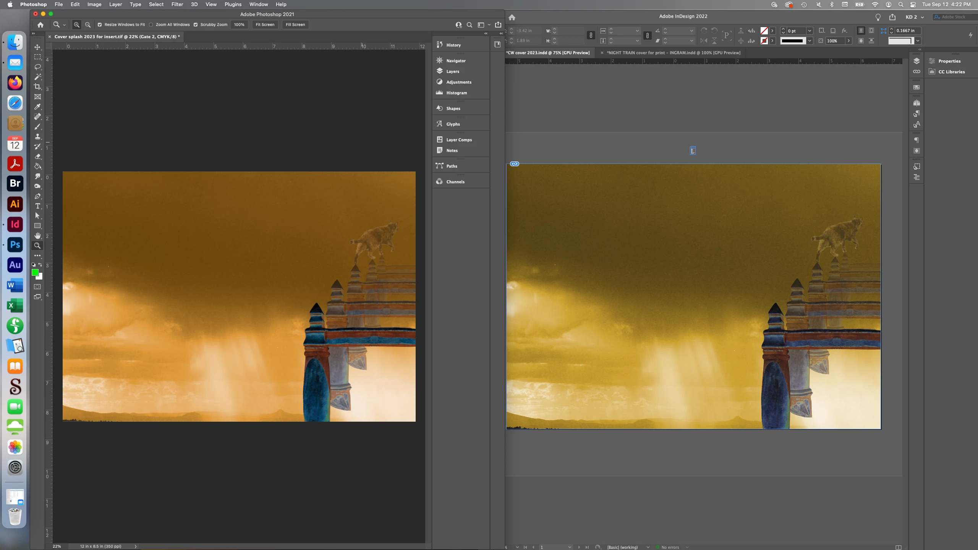Open the Layers panel
Screen dimensions: 978x550
(453, 71)
